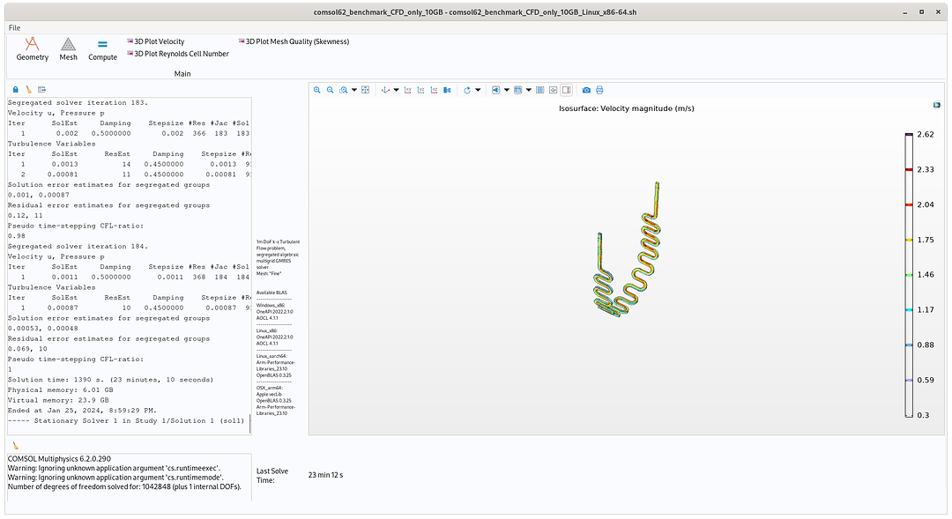Screen dimensions: 952x519
Task: Click Zoom Extents in the graphics toolbar
Action: [365, 90]
